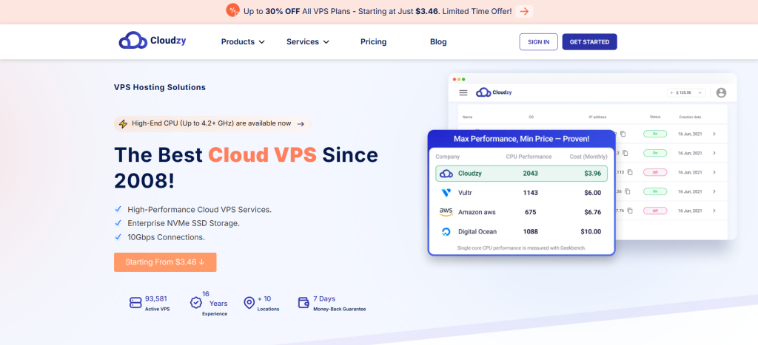Click the location pin icon beside + 10 Locations
The image size is (758, 345).
[249, 303]
